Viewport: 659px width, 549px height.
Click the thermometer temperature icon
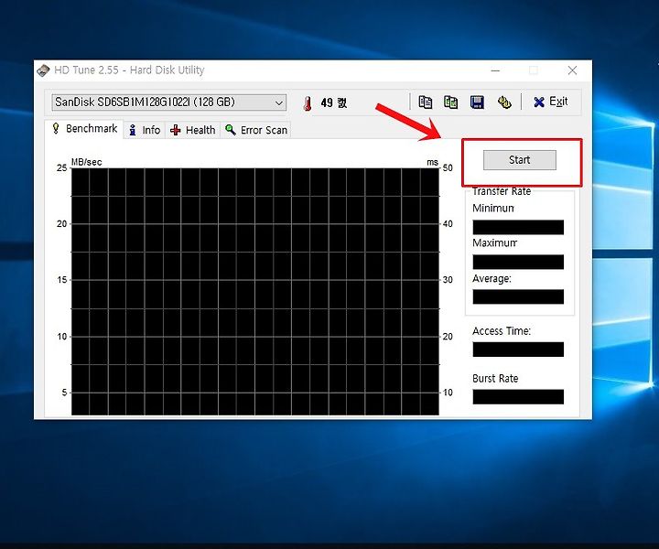tap(308, 103)
